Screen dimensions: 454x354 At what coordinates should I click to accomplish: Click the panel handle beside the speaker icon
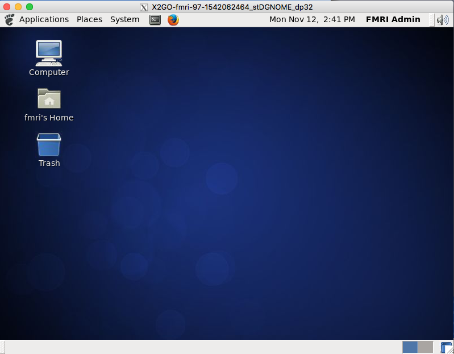click(x=431, y=20)
